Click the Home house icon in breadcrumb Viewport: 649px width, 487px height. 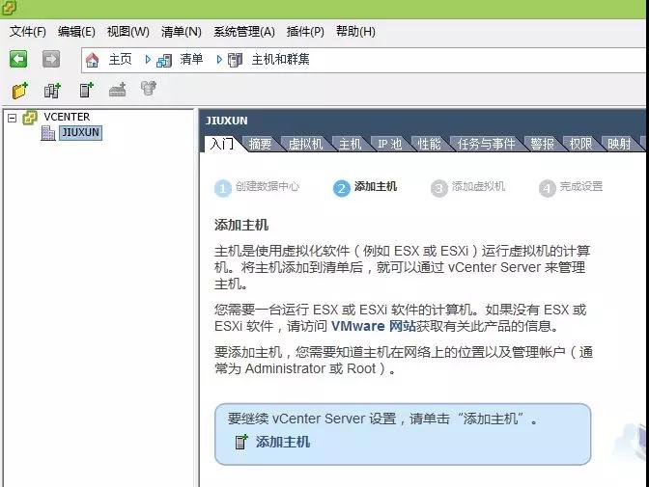click(x=92, y=60)
